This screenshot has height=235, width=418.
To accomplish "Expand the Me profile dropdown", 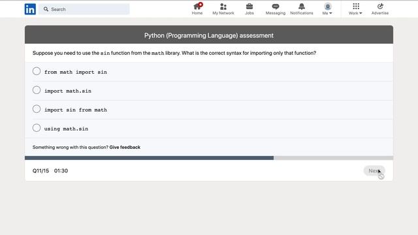I will tap(327, 8).
